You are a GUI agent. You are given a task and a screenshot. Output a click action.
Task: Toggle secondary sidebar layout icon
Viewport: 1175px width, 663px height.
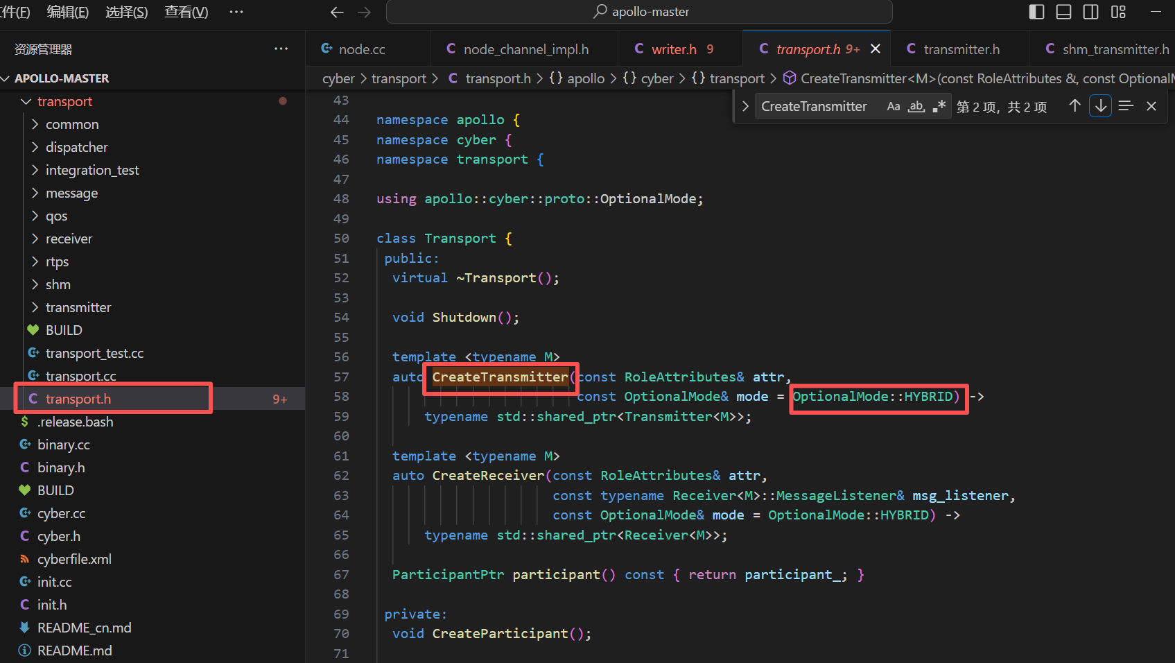pyautogui.click(x=1090, y=12)
